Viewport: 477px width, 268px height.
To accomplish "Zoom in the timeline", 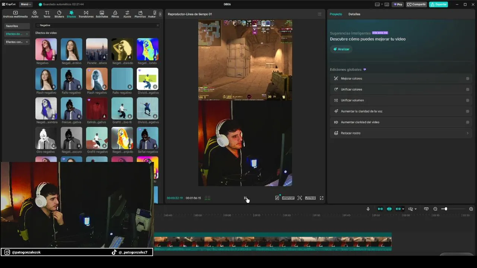I will click(x=471, y=209).
